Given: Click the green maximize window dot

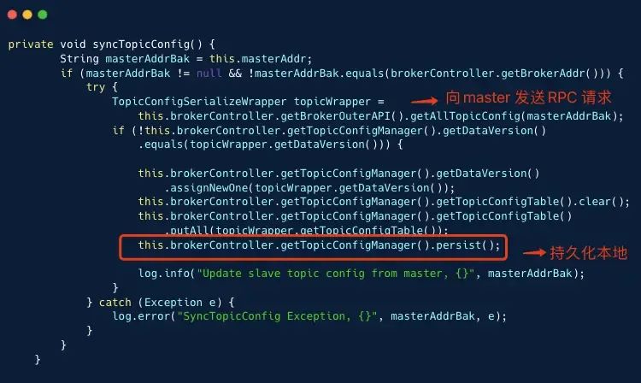Looking at the screenshot, I should point(43,15).
